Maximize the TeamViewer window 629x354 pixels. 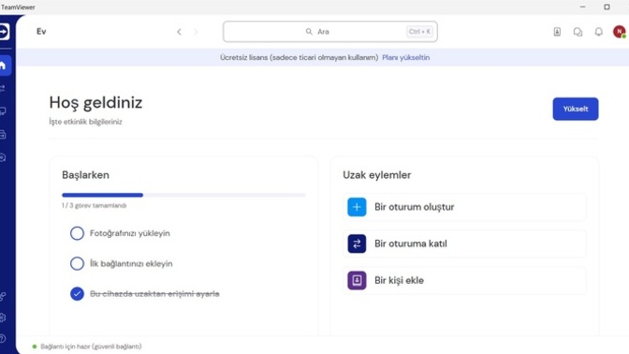click(x=607, y=7)
